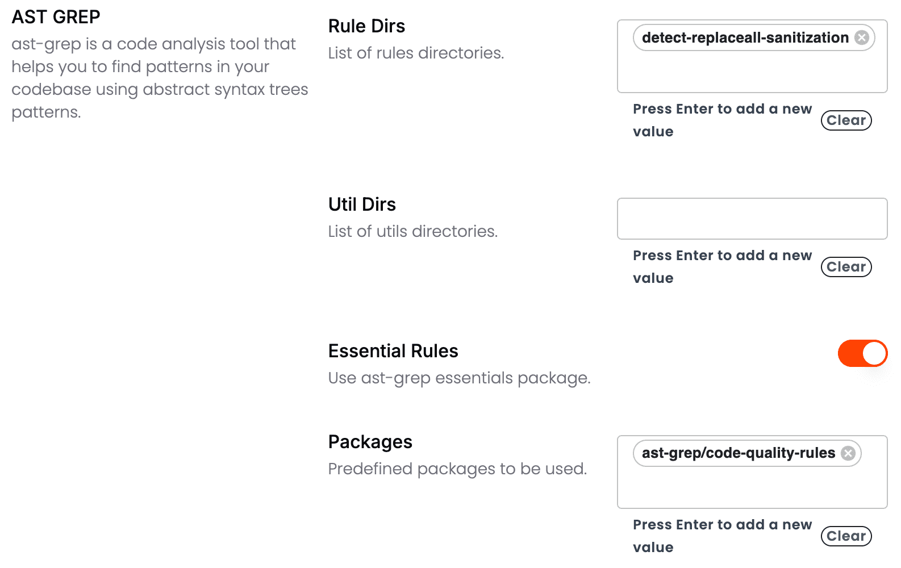
Task: Click 'Predefined packages to be used' description
Action: pyautogui.click(x=457, y=469)
